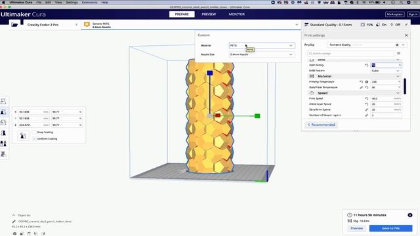Image resolution: width=420 pixels, height=236 pixels.
Task: Switch to the MONITOR tab
Action: click(x=236, y=14)
